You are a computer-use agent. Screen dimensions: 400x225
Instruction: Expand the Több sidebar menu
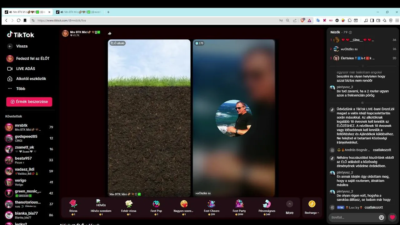16,88
